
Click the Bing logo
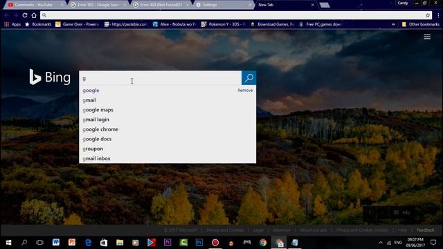[50, 77]
